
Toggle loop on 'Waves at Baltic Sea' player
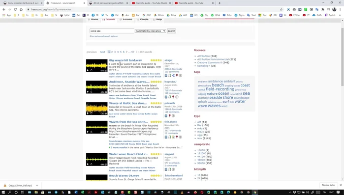click(x=91, y=113)
